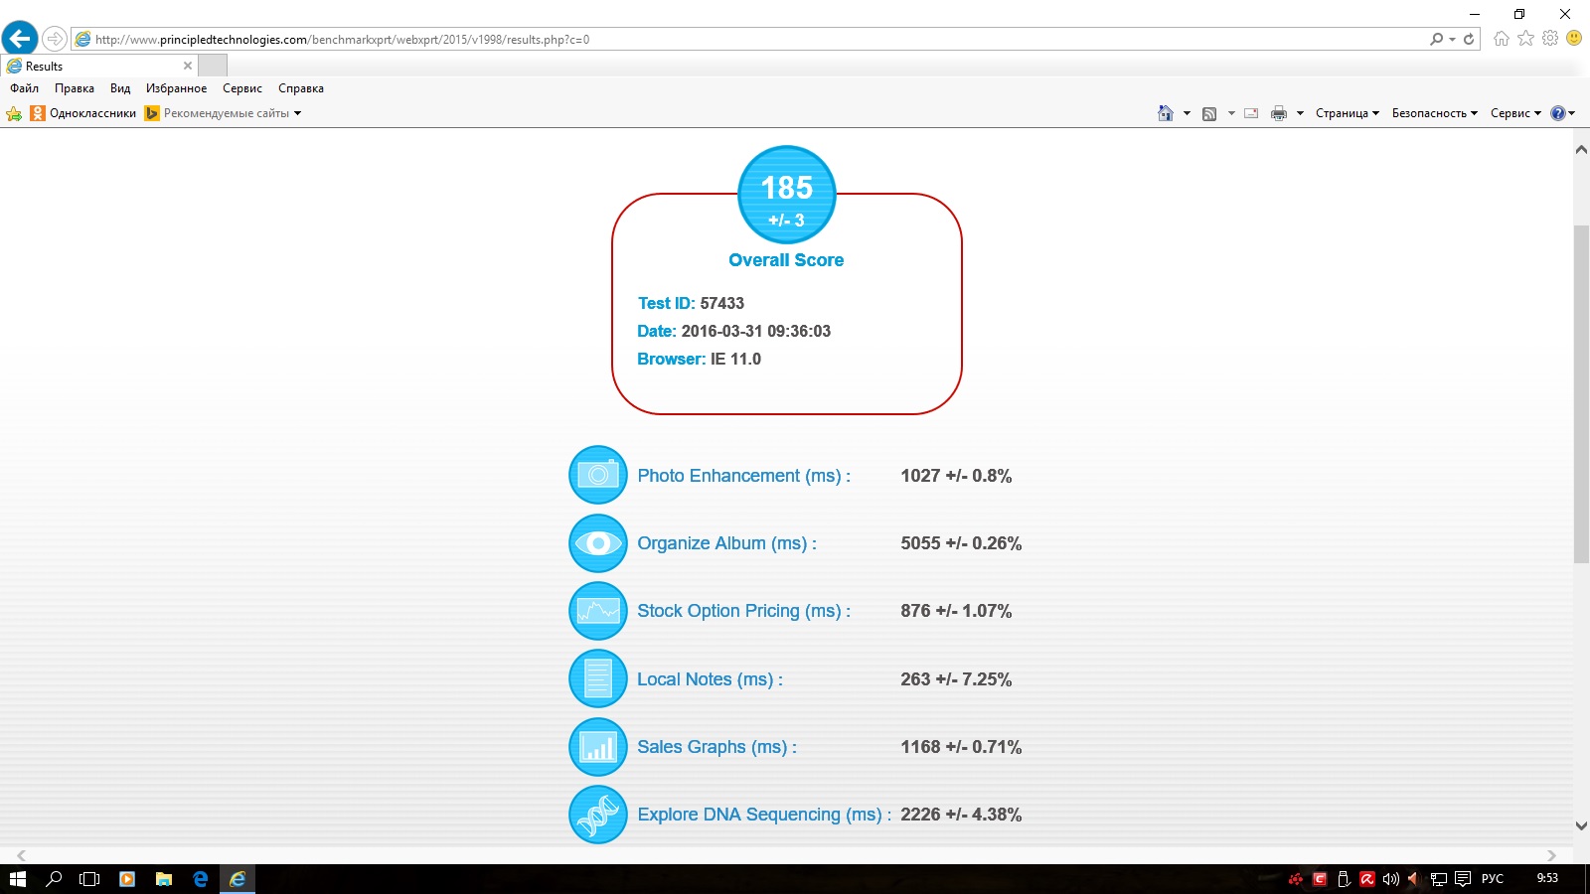This screenshot has height=894, width=1590.
Task: Click the browser Back arrow button
Action: pyautogui.click(x=20, y=39)
